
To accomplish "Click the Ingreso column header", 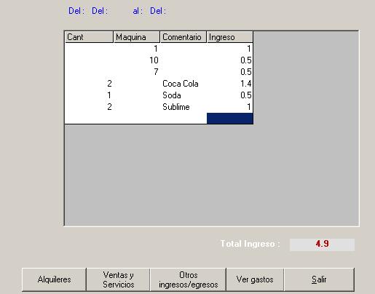I will click(230, 37).
